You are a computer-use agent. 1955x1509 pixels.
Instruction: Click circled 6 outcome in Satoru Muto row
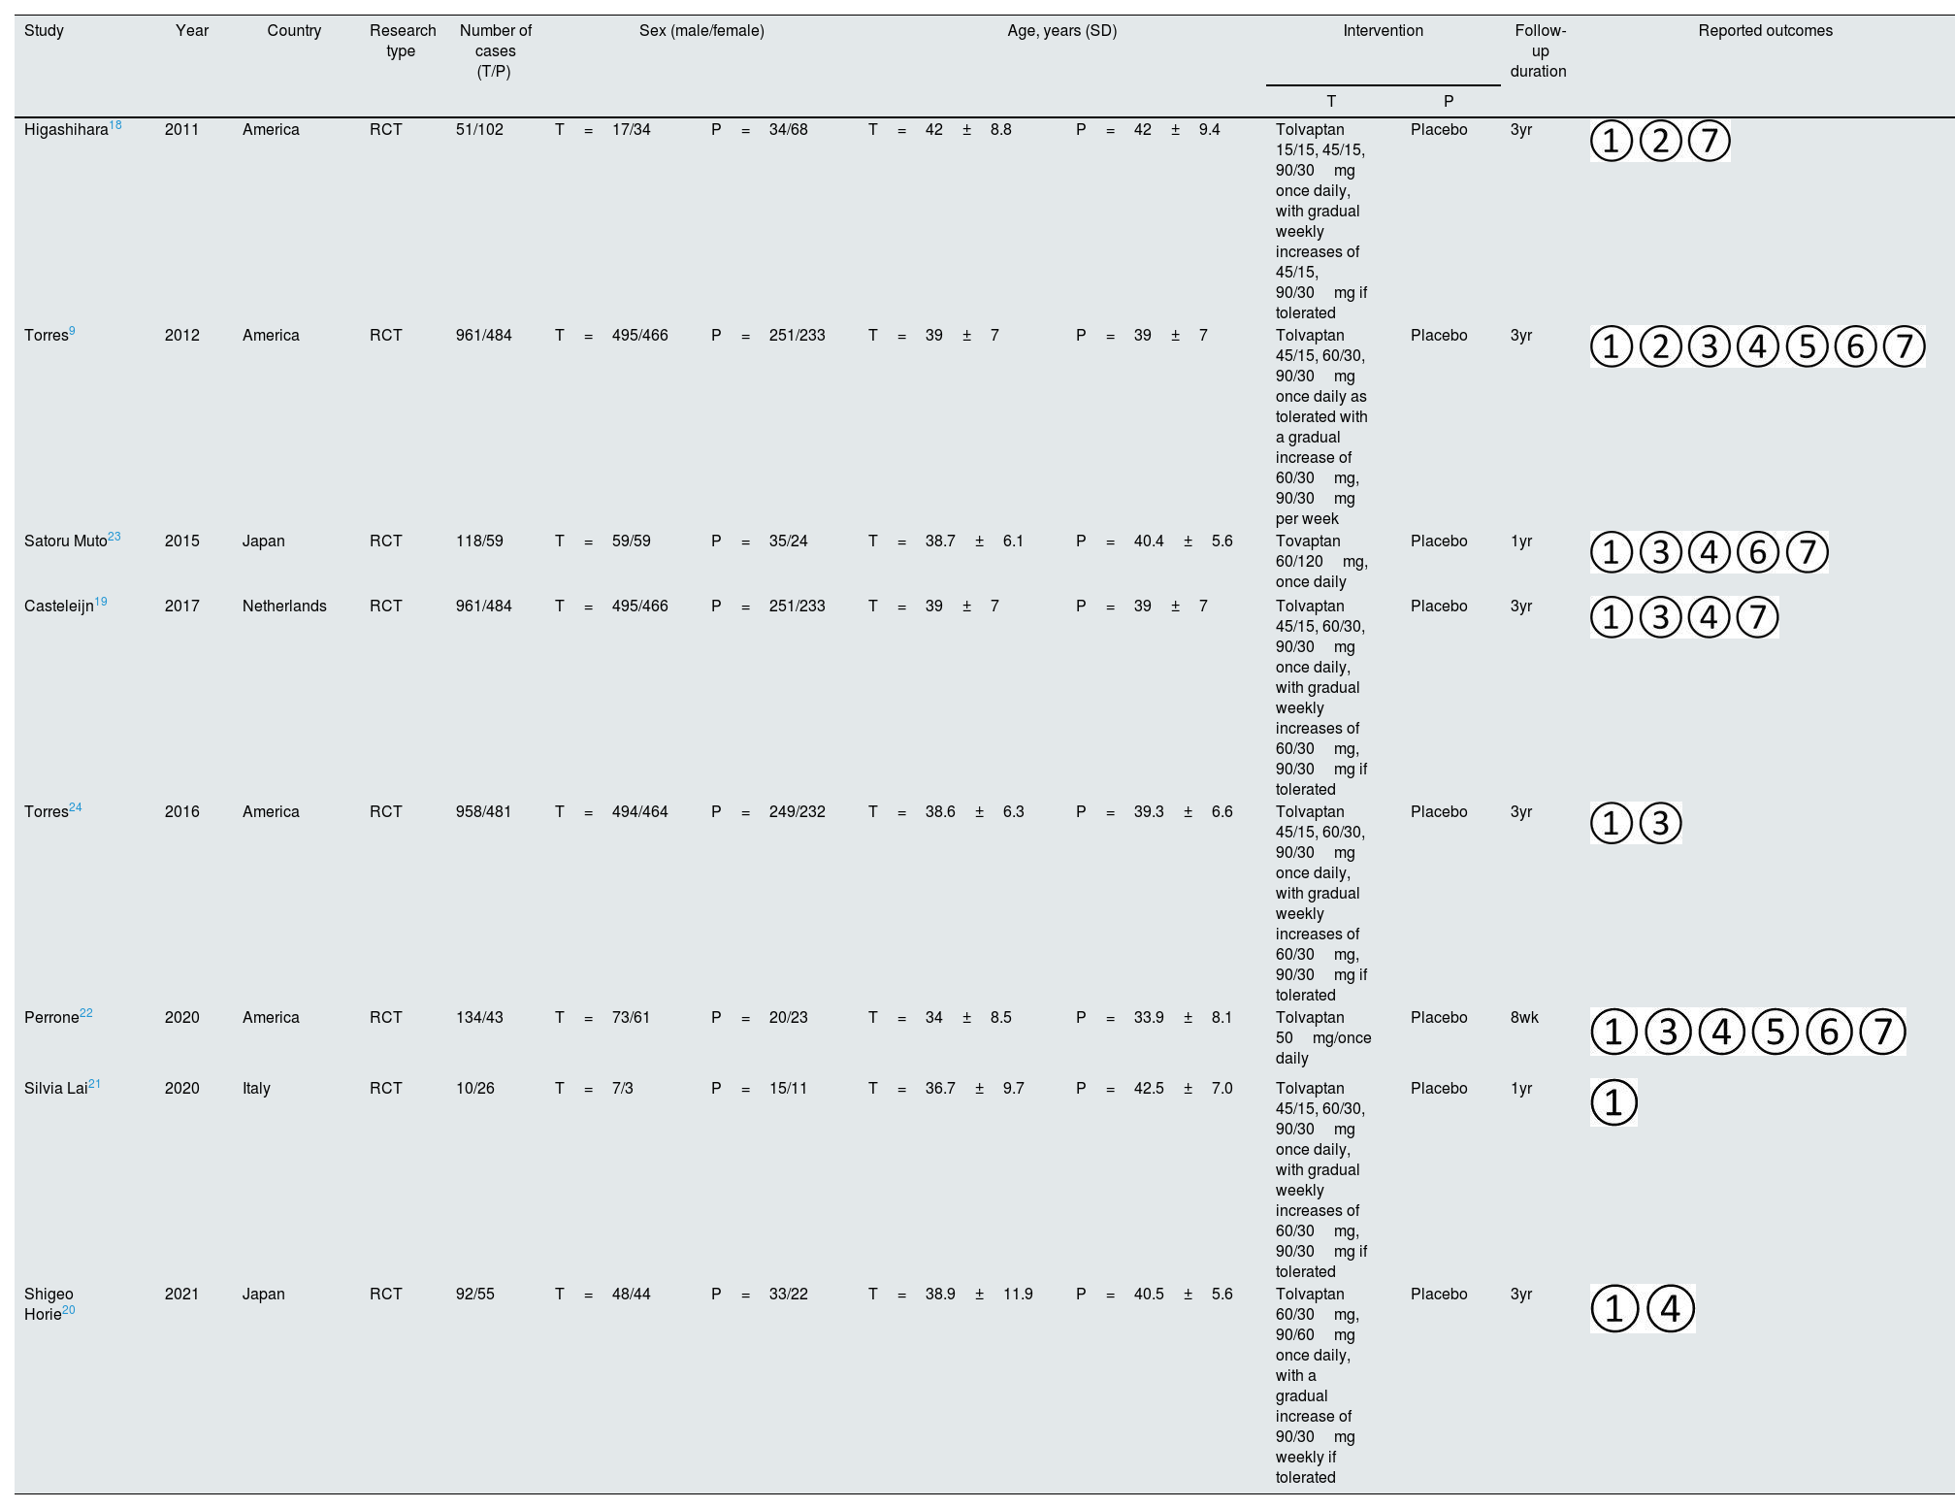coord(1758,553)
